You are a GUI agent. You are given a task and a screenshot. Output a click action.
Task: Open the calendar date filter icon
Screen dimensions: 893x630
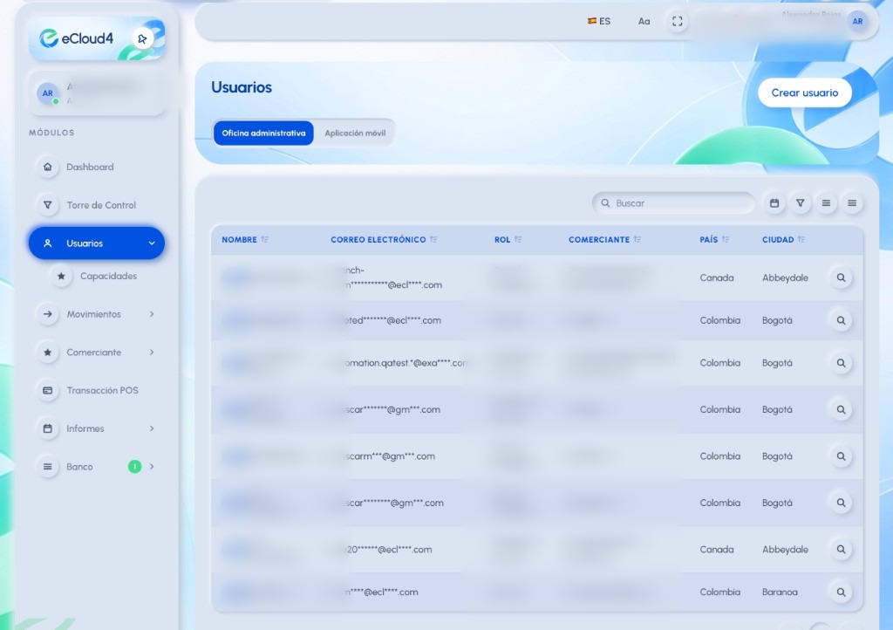(x=774, y=202)
